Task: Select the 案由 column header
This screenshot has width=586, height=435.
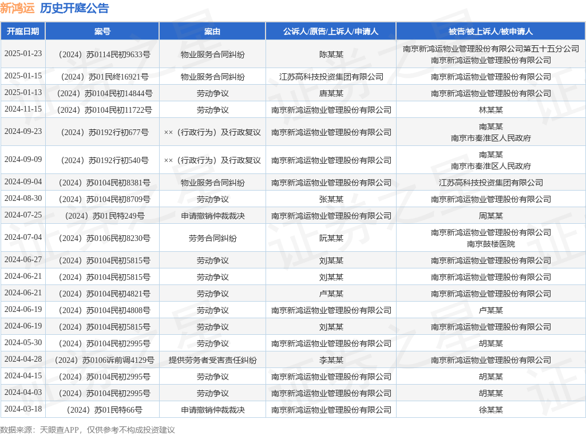Action: (212, 31)
